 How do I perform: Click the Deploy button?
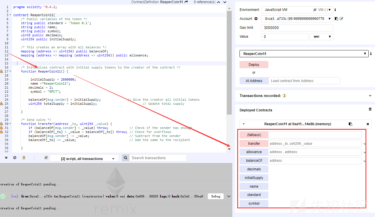[254, 65]
